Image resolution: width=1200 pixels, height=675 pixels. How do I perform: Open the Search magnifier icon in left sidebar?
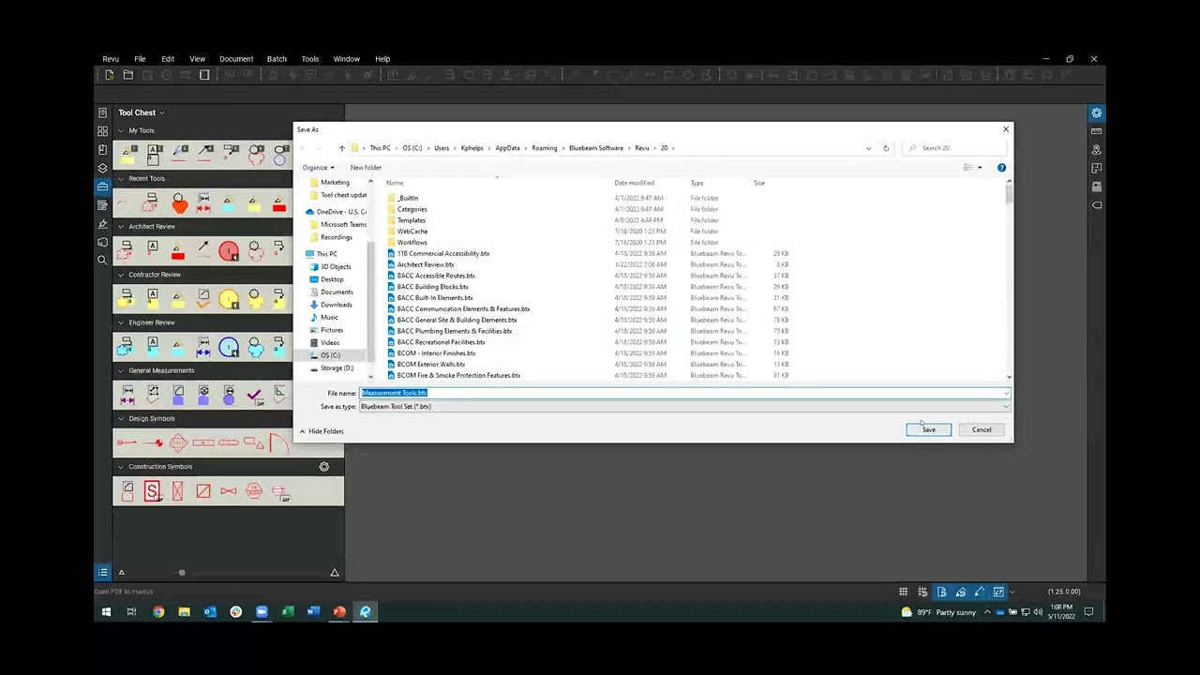click(102, 260)
